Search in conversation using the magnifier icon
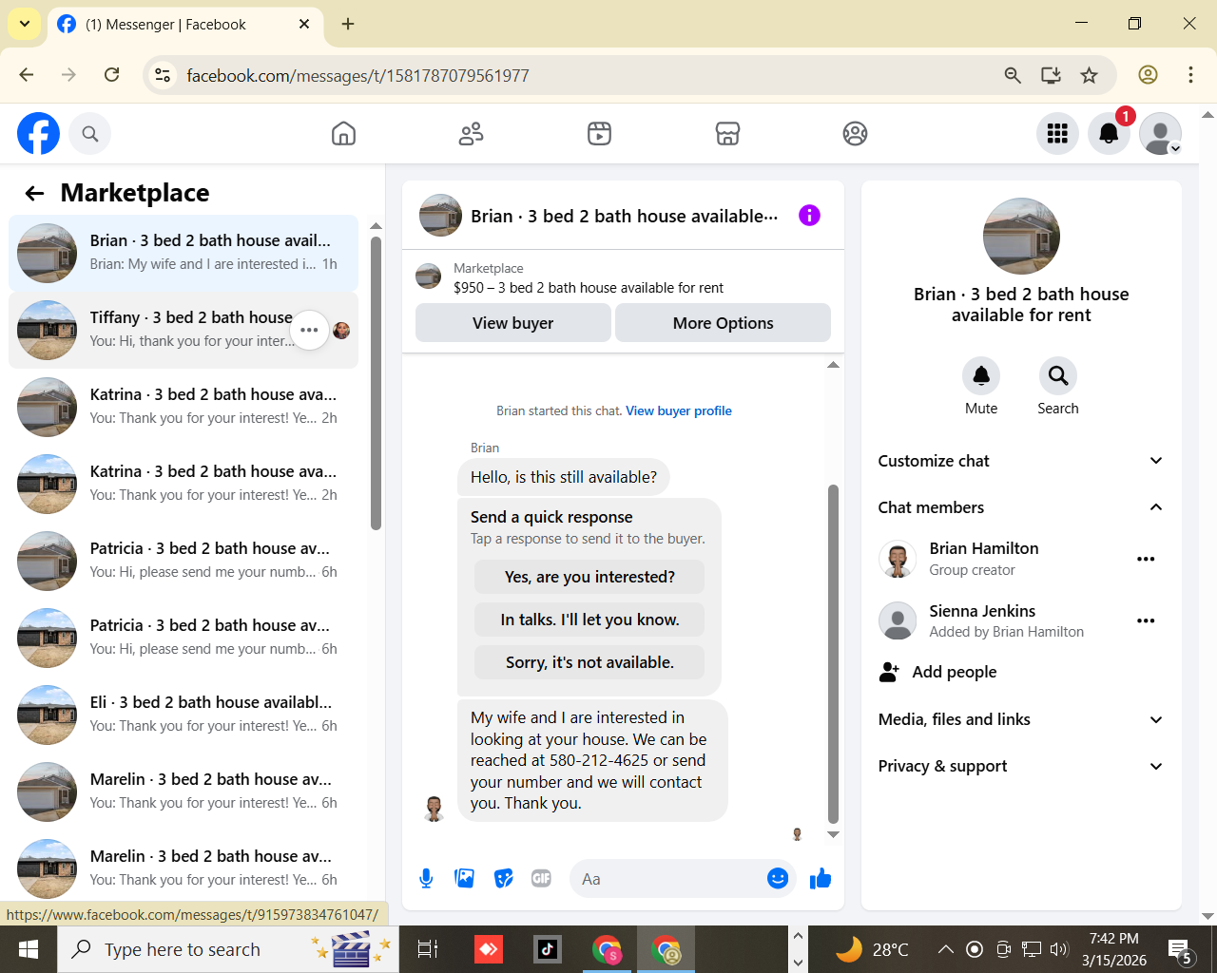1217x973 pixels. (1058, 376)
